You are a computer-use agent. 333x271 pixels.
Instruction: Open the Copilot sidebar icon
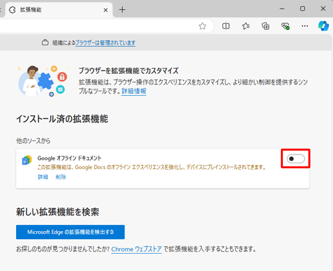tap(324, 26)
